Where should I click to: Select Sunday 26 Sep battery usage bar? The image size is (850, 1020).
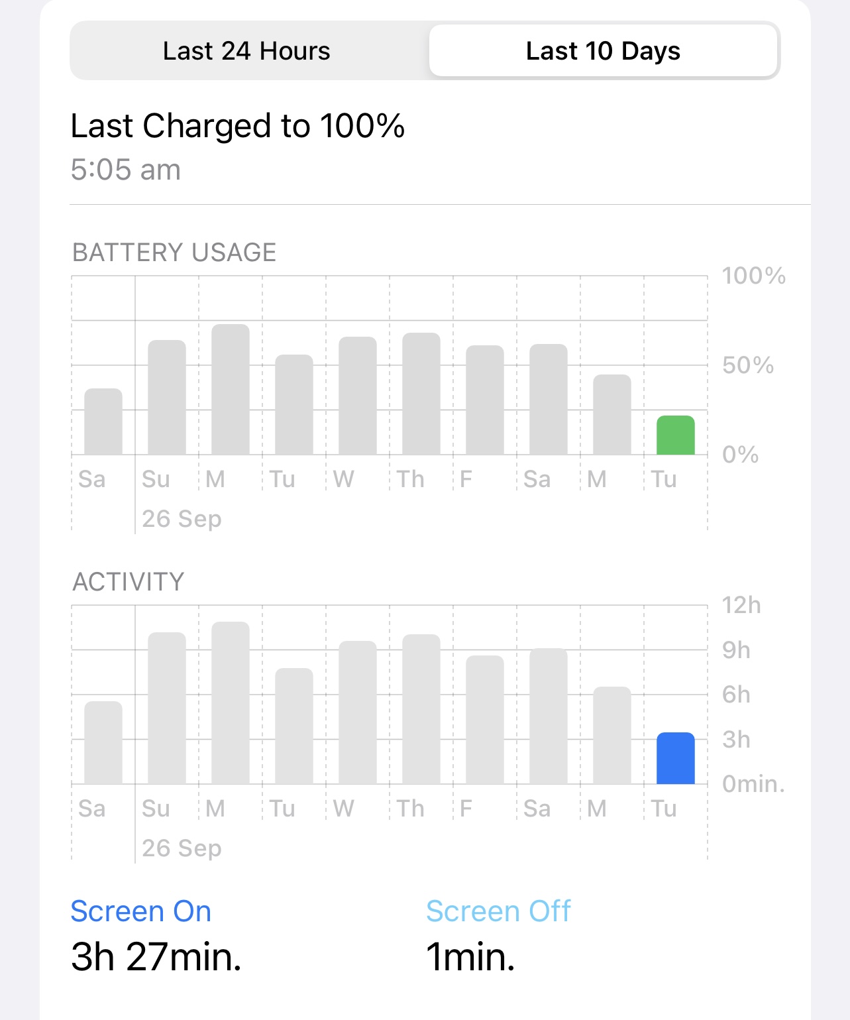(167, 397)
